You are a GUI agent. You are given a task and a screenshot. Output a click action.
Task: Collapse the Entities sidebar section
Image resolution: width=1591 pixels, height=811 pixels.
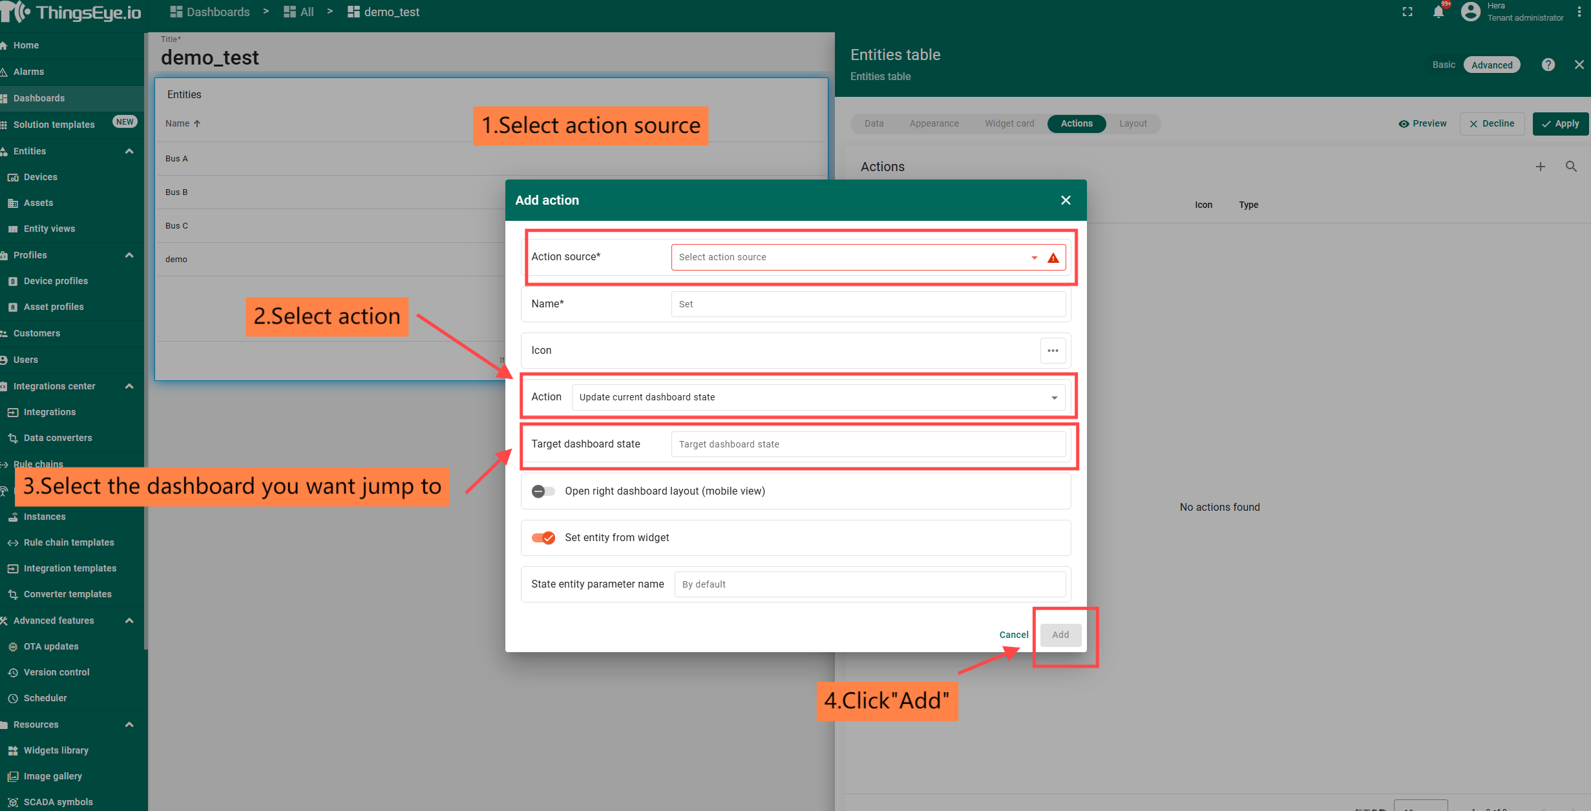[x=129, y=151]
